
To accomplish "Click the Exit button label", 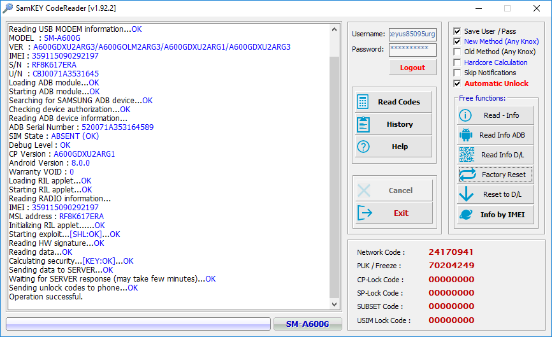I will coord(401,213).
